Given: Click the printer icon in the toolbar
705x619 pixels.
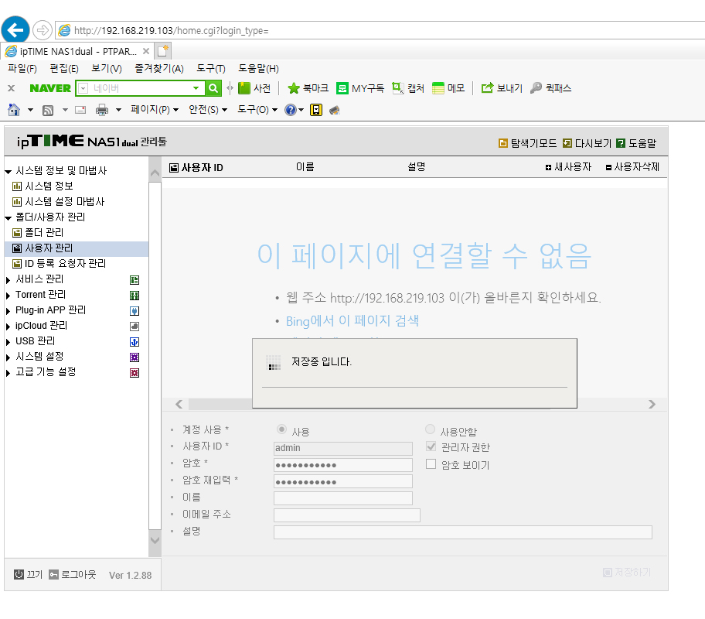Looking at the screenshot, I should [102, 110].
